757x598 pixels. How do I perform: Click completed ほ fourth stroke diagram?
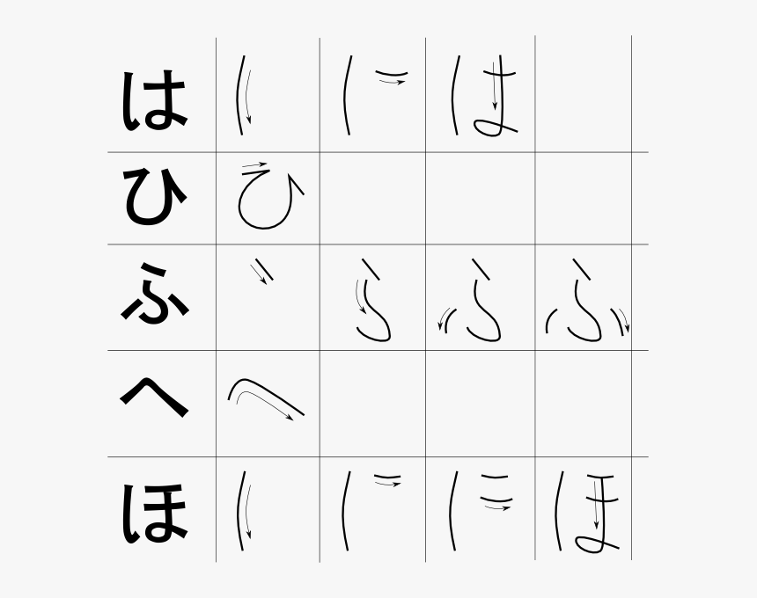tap(587, 512)
